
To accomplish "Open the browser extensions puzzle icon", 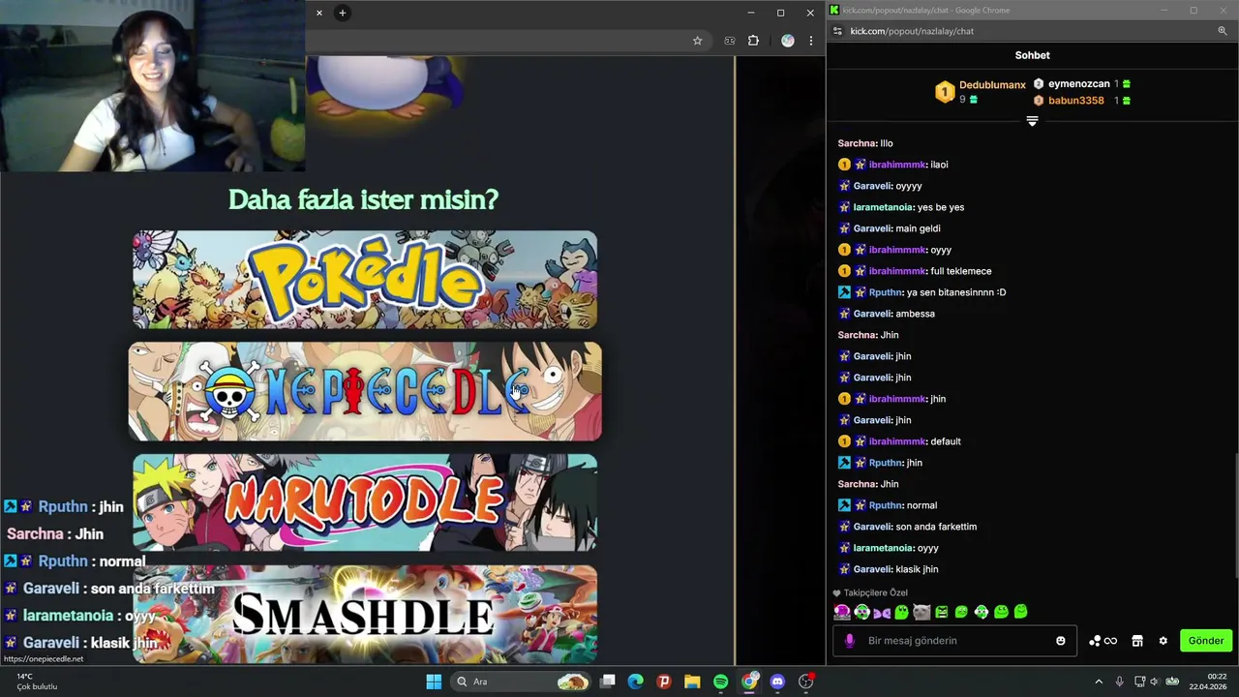I will [x=753, y=41].
